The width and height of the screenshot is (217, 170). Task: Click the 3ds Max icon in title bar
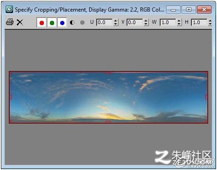pyautogui.click(x=9, y=9)
